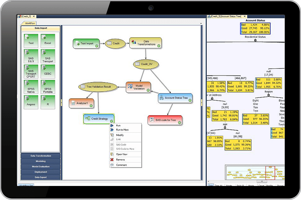Select the SAS Transport import tool

(48, 56)
